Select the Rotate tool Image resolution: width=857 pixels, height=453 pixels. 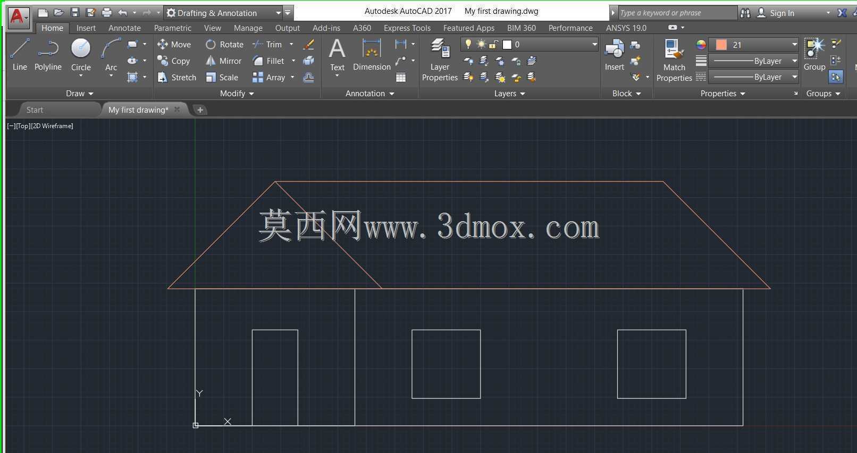[224, 45]
